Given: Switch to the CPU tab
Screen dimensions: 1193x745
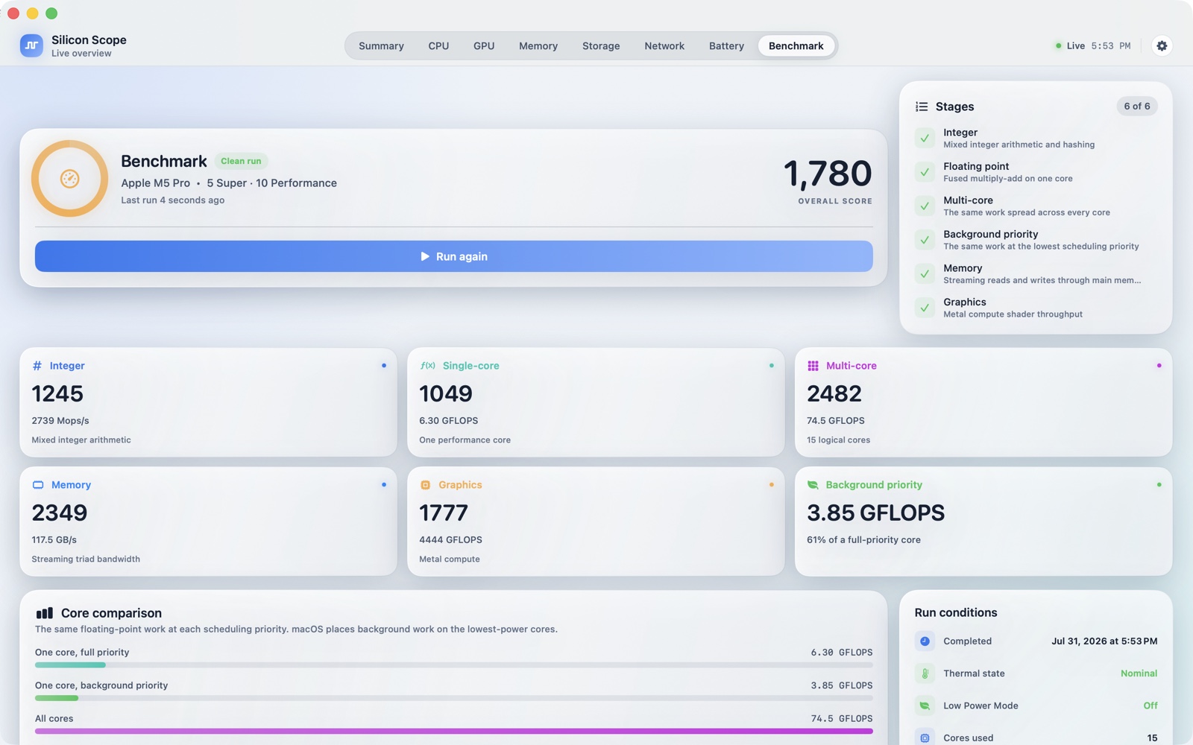Looking at the screenshot, I should (438, 46).
